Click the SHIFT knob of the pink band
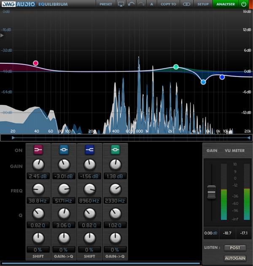 [x=38, y=238]
